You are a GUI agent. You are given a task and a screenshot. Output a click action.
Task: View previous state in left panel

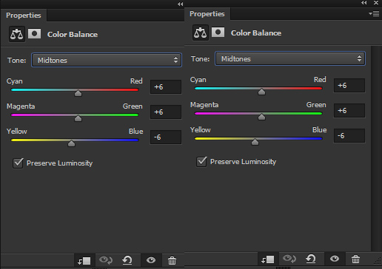pos(106,260)
